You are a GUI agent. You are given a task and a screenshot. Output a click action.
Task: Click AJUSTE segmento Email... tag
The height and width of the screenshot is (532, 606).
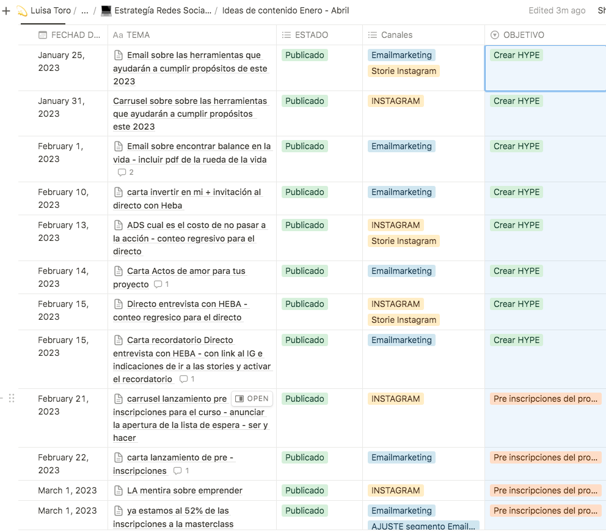pyautogui.click(x=423, y=526)
